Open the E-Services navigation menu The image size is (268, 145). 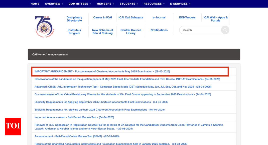(180, 4)
